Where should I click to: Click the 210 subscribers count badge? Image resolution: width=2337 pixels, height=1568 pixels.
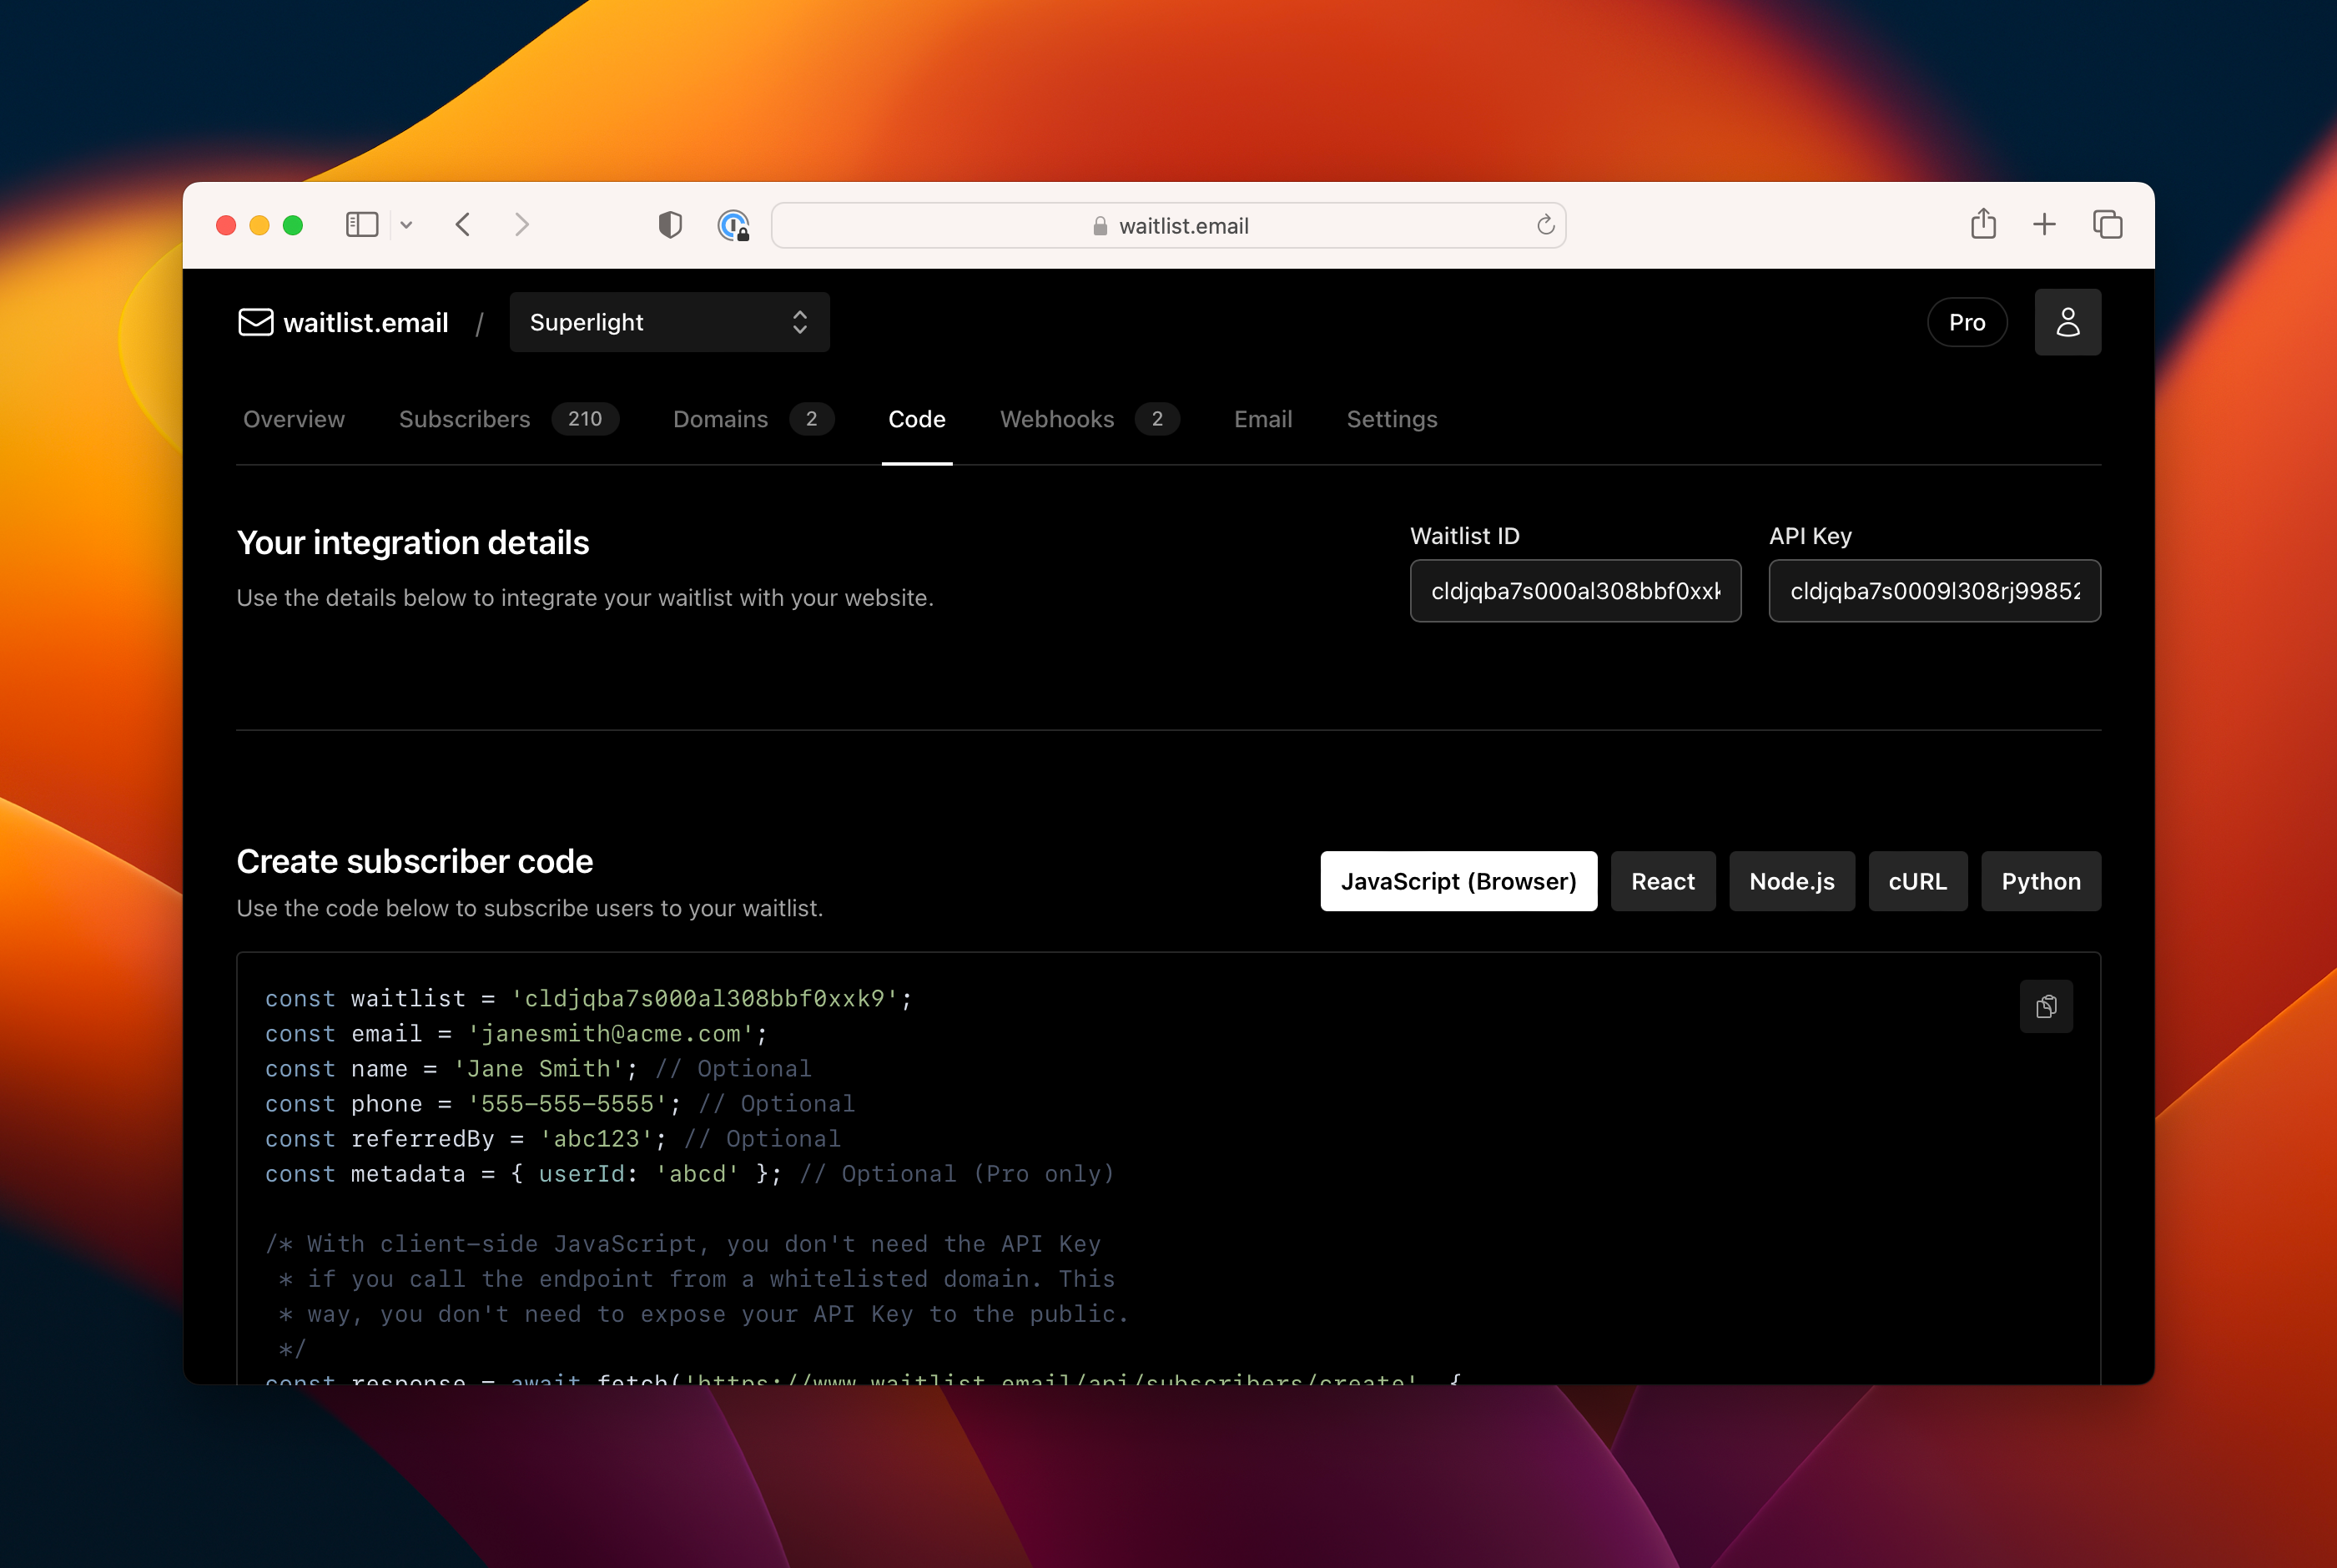click(x=585, y=419)
